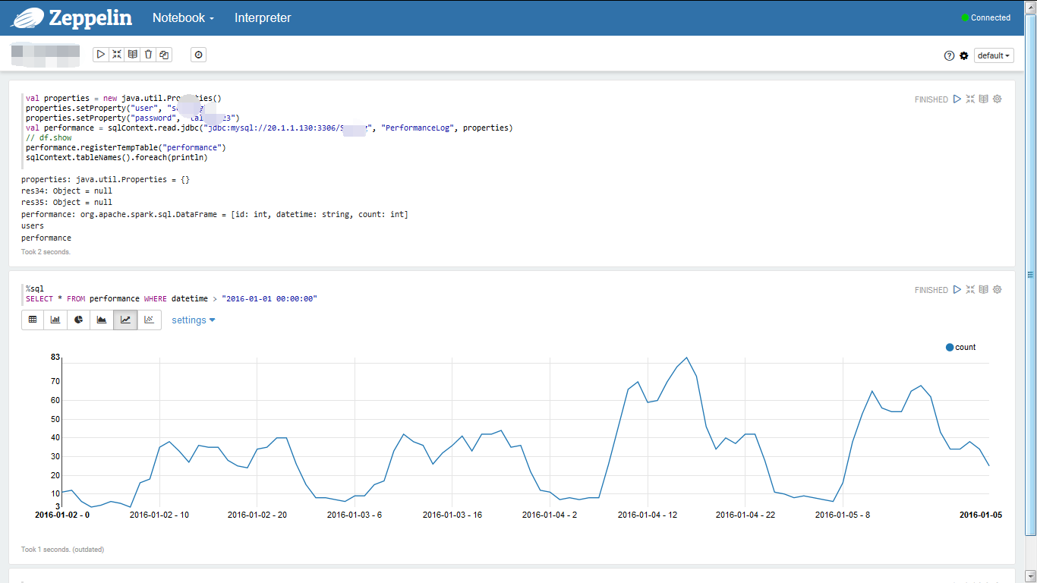The width and height of the screenshot is (1037, 583).
Task: Open the gear settings of the first paragraph
Action: point(997,99)
